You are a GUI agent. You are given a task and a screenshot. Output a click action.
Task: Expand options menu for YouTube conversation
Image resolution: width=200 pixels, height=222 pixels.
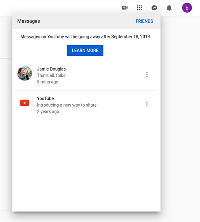(x=147, y=104)
